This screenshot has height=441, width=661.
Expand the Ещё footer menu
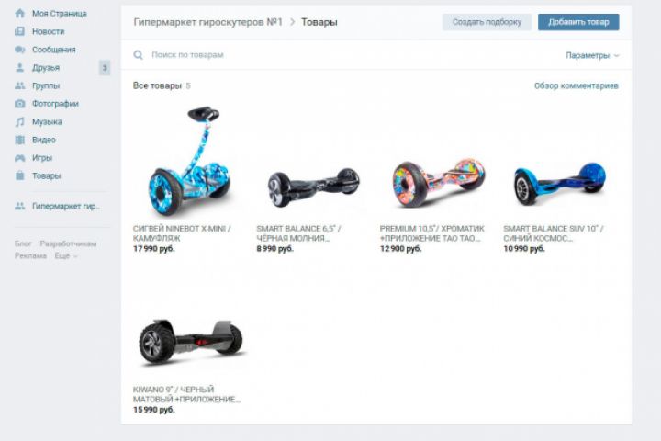(x=66, y=255)
